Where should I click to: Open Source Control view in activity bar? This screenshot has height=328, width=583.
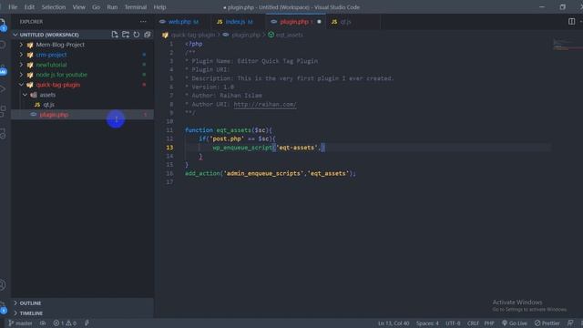[x=3, y=69]
